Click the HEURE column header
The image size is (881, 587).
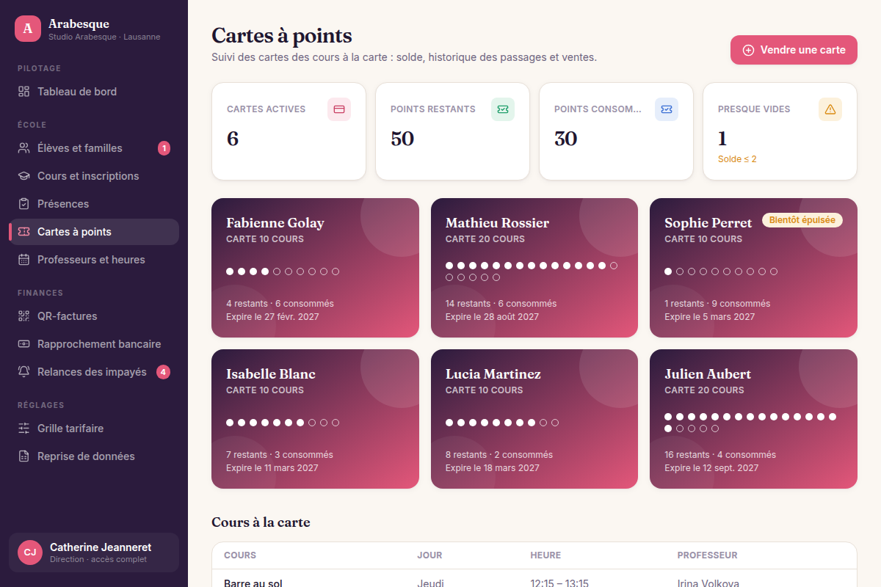[545, 555]
